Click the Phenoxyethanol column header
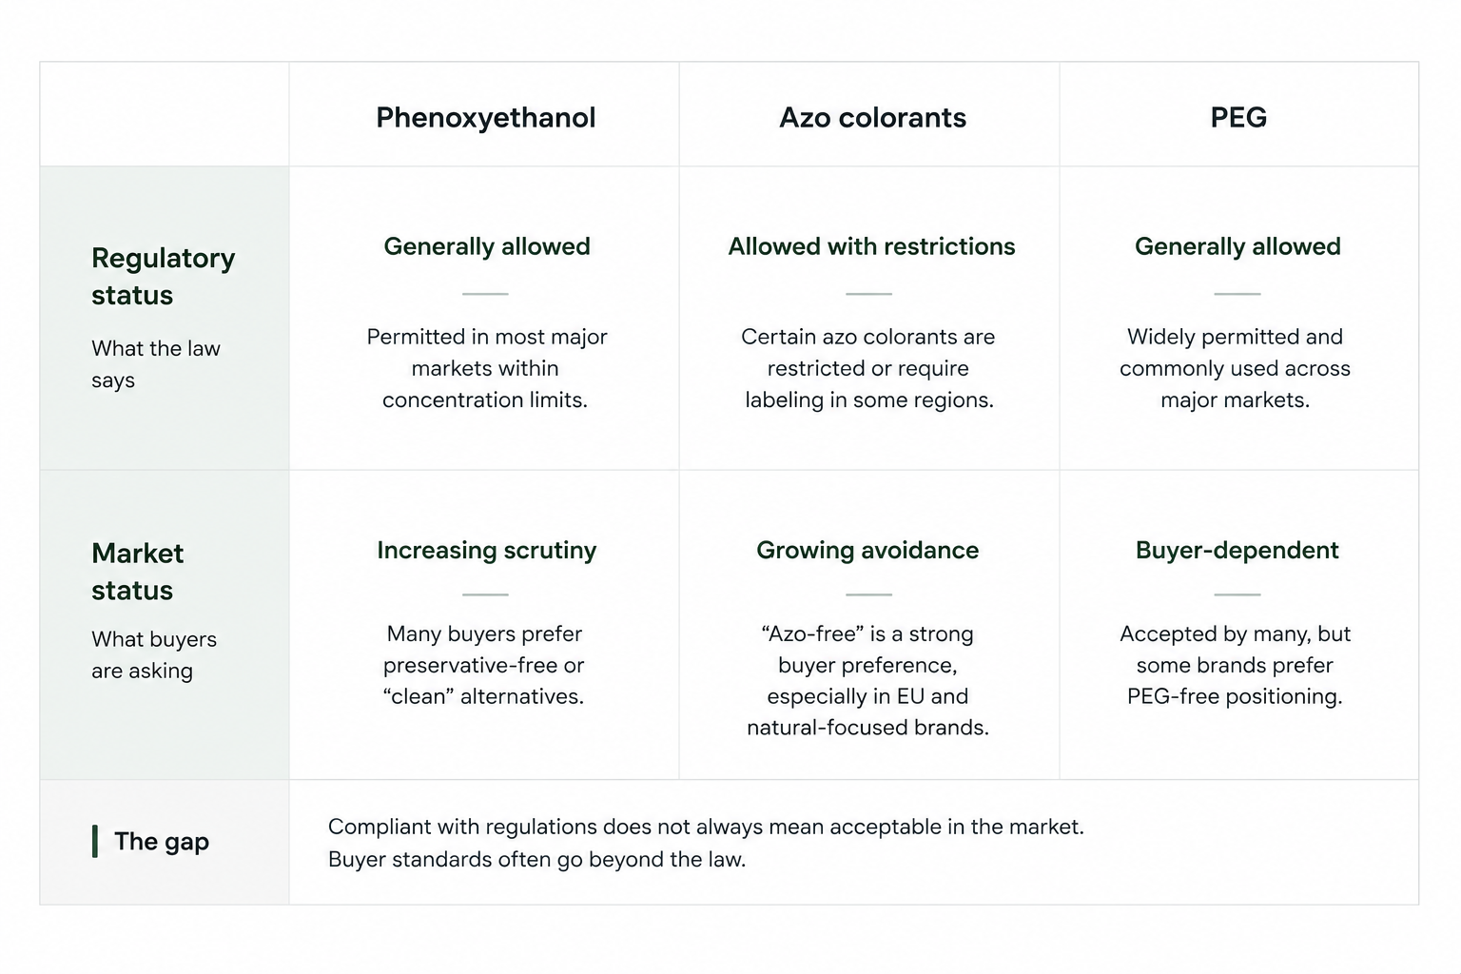This screenshot has width=1461, height=974. tap(485, 118)
